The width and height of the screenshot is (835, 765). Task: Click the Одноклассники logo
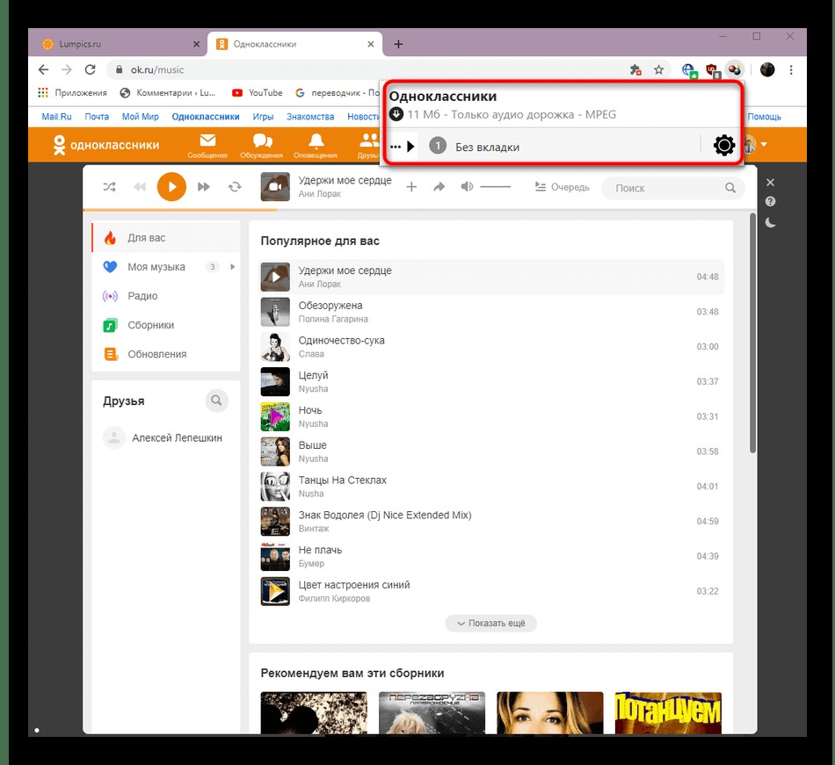coord(106,145)
